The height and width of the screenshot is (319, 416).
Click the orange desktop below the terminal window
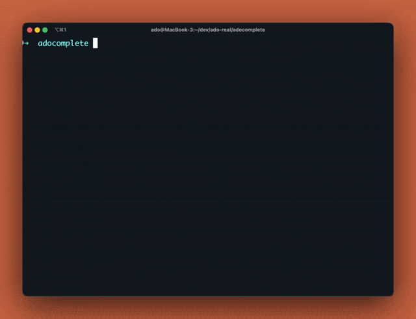tap(208, 307)
